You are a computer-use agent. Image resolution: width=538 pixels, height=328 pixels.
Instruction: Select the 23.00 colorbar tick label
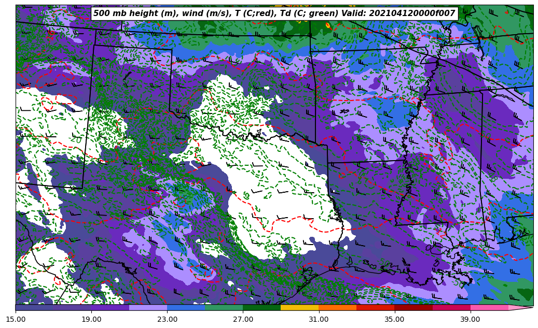click(167, 319)
